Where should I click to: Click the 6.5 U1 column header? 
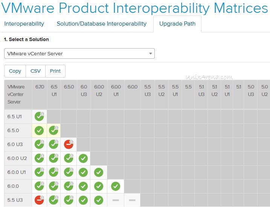click(54, 94)
